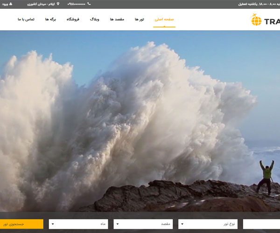The height and width of the screenshot is (233, 280).
Task: Open the صفحه اصلی home tab
Action: (x=164, y=20)
